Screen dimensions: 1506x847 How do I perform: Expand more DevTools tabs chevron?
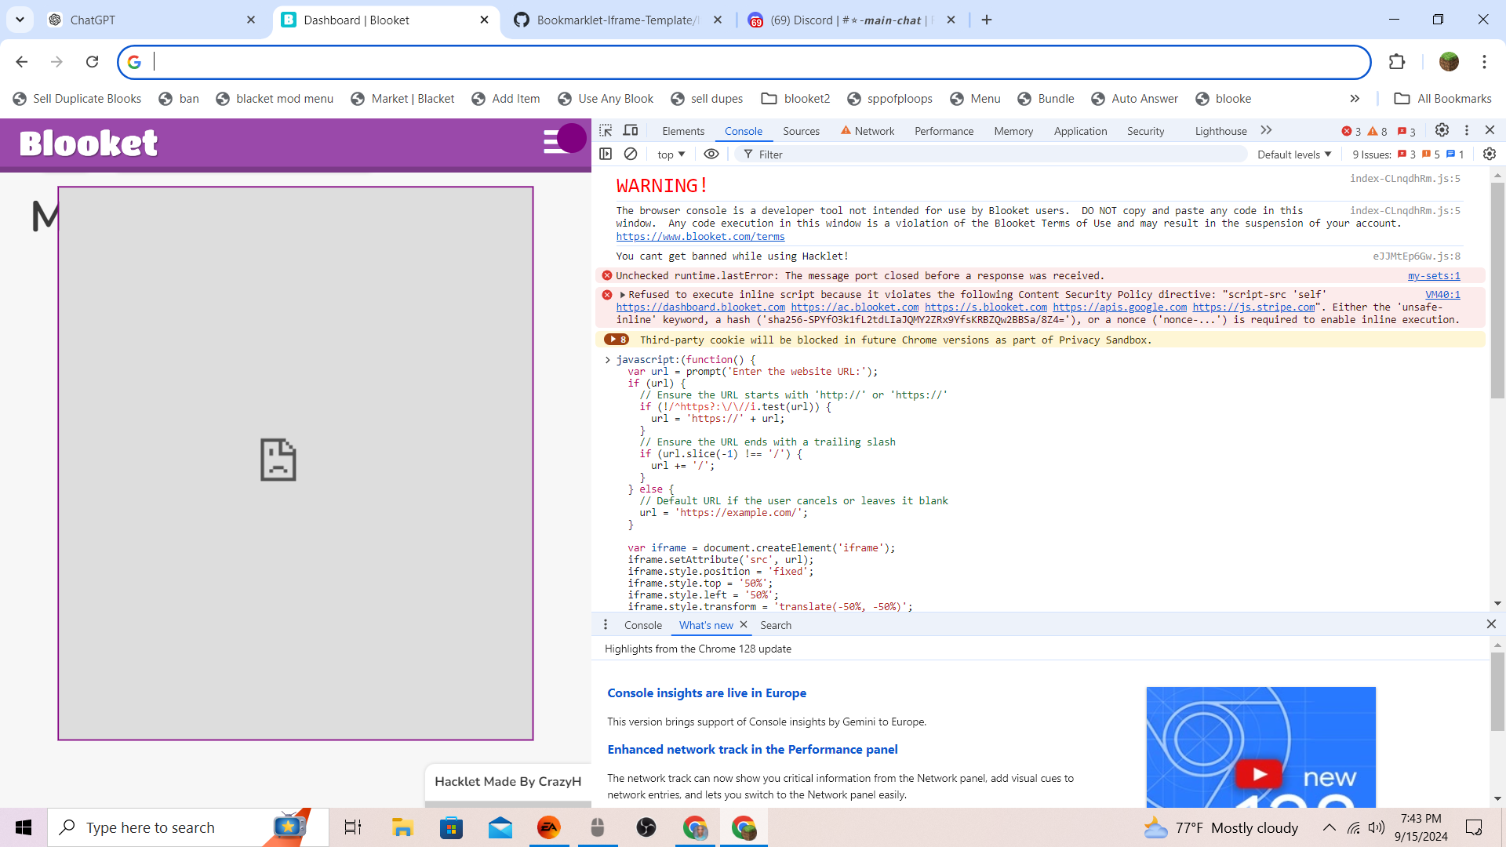tap(1266, 130)
